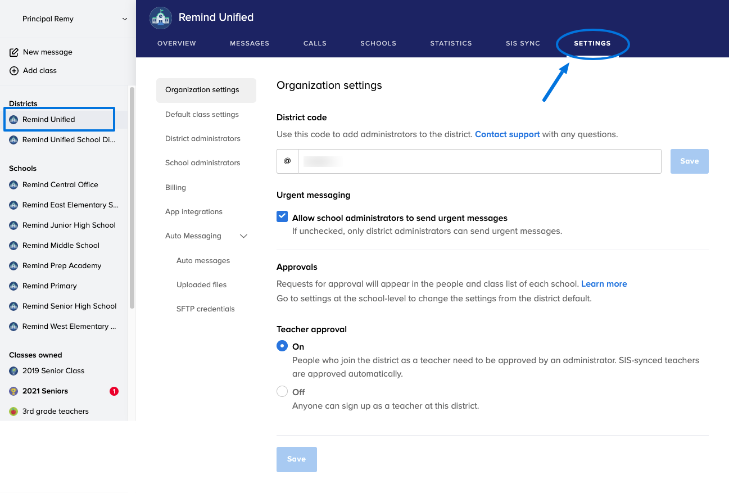The image size is (729, 493).
Task: Click the 2021 Seniors class avatar icon
Action: coord(14,391)
